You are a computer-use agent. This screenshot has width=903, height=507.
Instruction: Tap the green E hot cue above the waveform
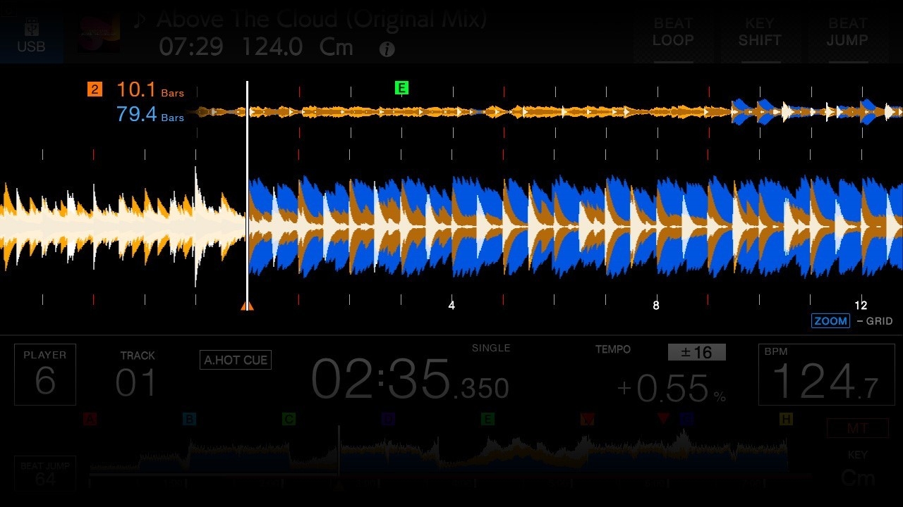(401, 88)
